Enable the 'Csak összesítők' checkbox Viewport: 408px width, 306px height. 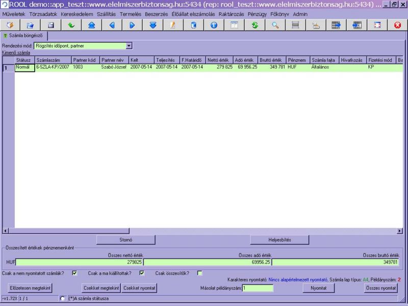coord(200,273)
